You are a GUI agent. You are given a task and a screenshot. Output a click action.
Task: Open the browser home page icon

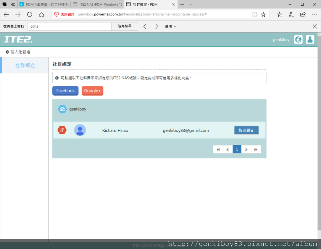click(x=42, y=14)
